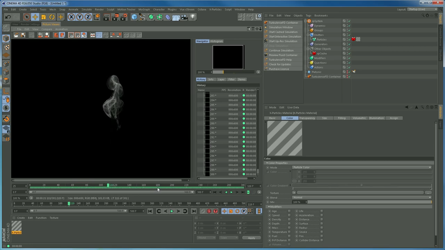
Task: Click Preview Fluid Container
Action: coord(283,55)
